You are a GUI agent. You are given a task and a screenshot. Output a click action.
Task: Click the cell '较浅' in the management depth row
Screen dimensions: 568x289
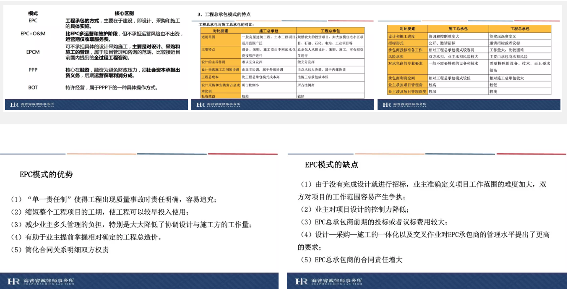[493, 91]
